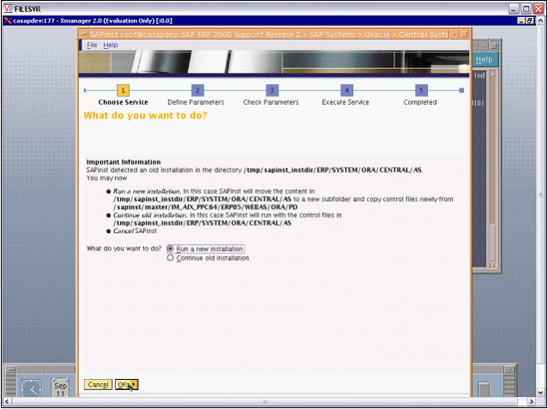Click step 4 Execute Service icon
Screen dimensions: 548x409
pyautogui.click(x=346, y=90)
